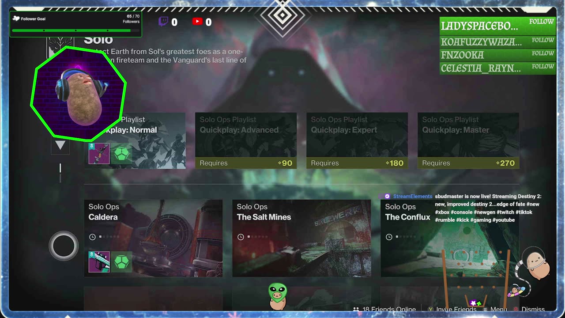565x318 pixels.
Task: Click the Y button glyph for Invite Friends
Action: 430,309
